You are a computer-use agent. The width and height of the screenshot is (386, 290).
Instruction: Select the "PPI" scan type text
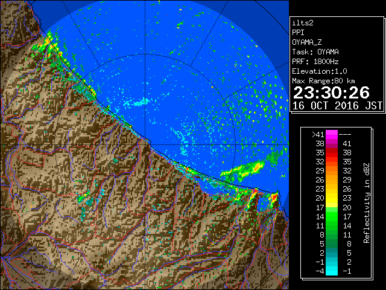pyautogui.click(x=298, y=33)
